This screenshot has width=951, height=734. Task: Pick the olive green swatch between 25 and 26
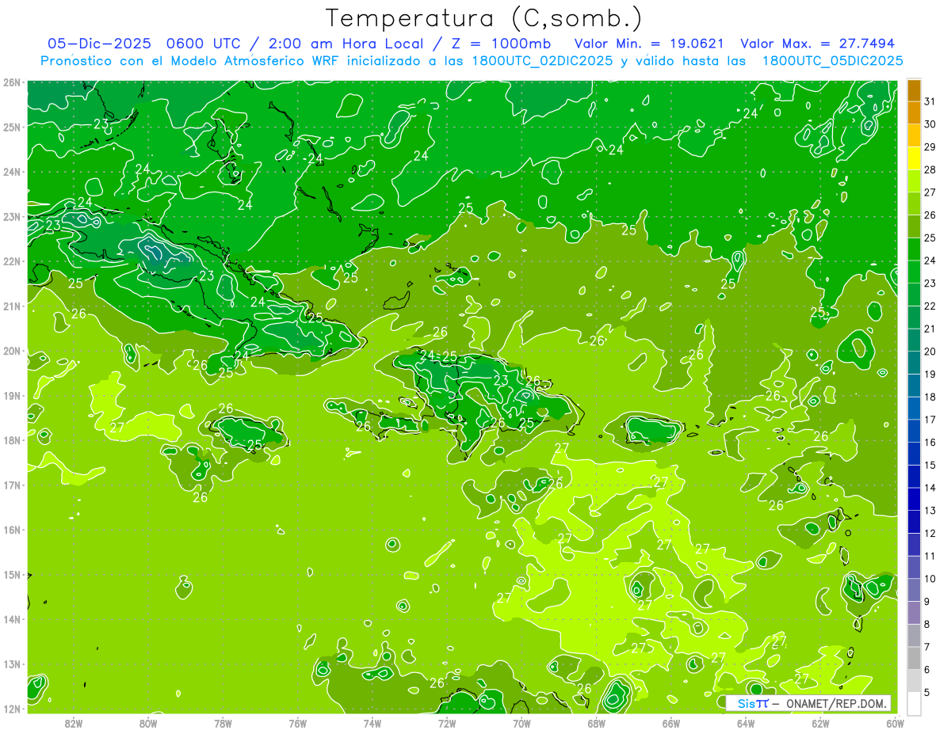coord(914,226)
